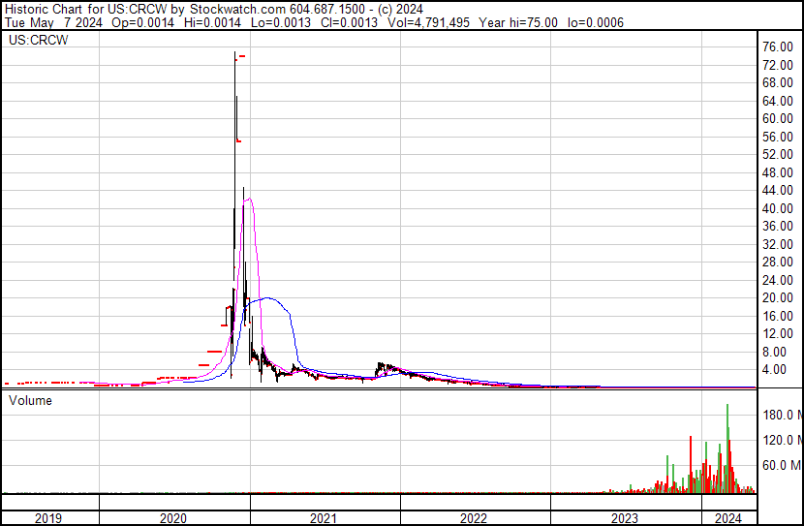
Task: Click the 2024 year label on time axis
Action: pyautogui.click(x=728, y=518)
